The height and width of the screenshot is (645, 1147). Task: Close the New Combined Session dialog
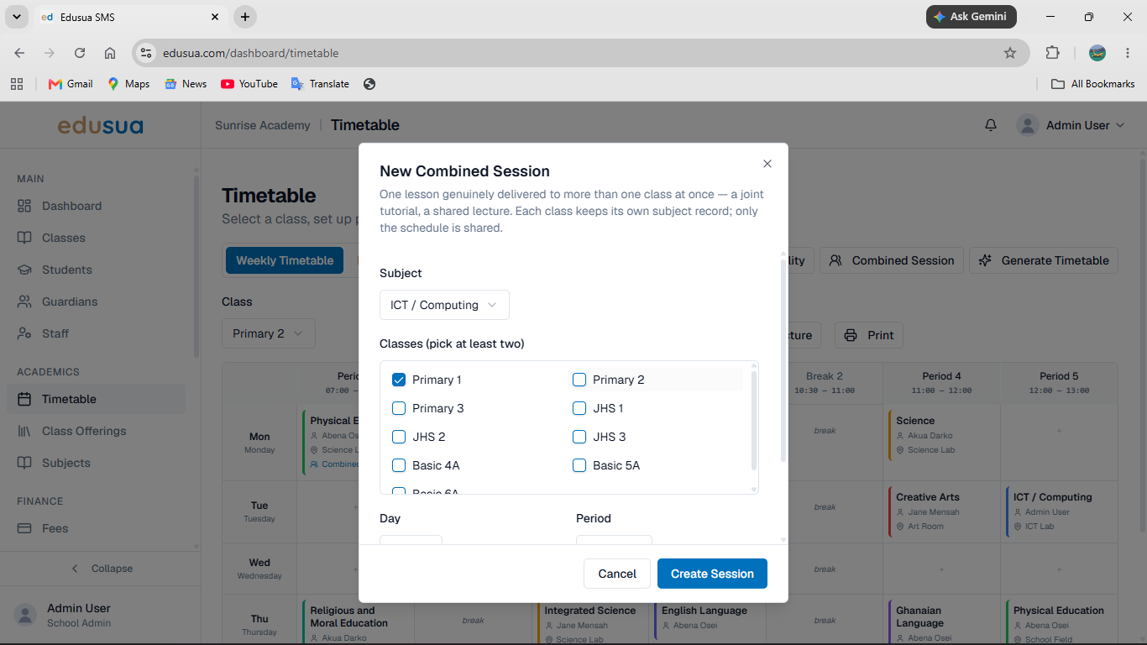(767, 164)
